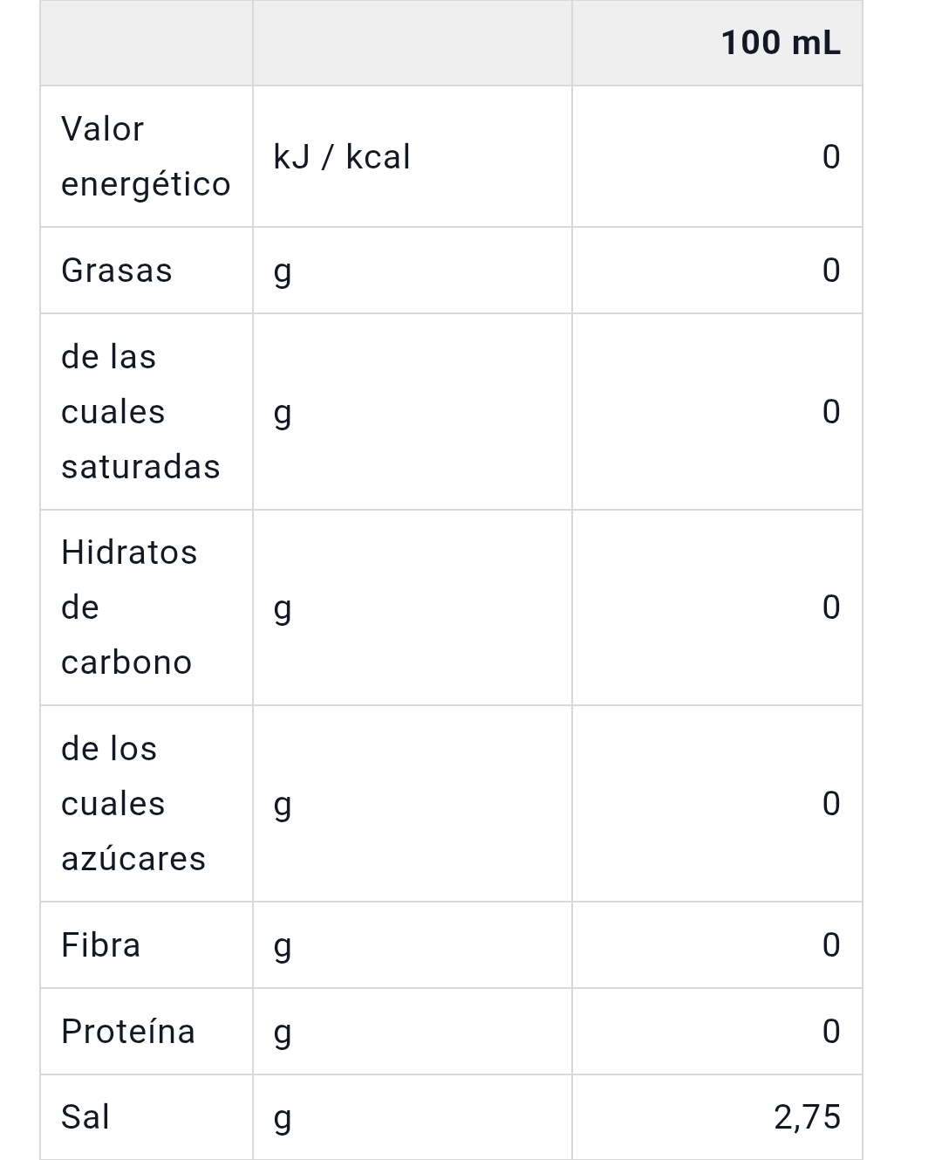
Task: Select the "Valor energético" row label
Action: 146,156
